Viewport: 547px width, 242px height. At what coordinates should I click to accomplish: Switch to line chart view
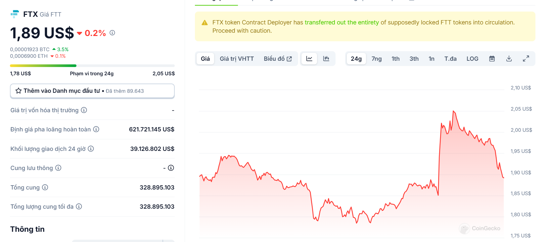pyautogui.click(x=309, y=58)
